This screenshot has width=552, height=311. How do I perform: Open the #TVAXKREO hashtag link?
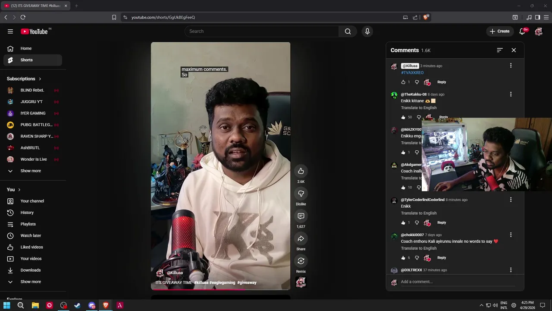(412, 73)
